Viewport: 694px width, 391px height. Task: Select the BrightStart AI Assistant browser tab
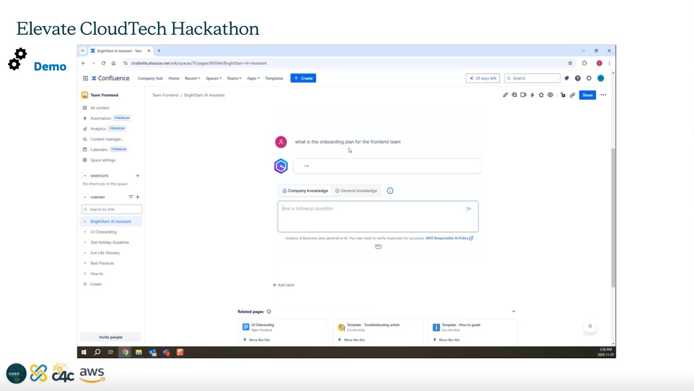point(119,51)
